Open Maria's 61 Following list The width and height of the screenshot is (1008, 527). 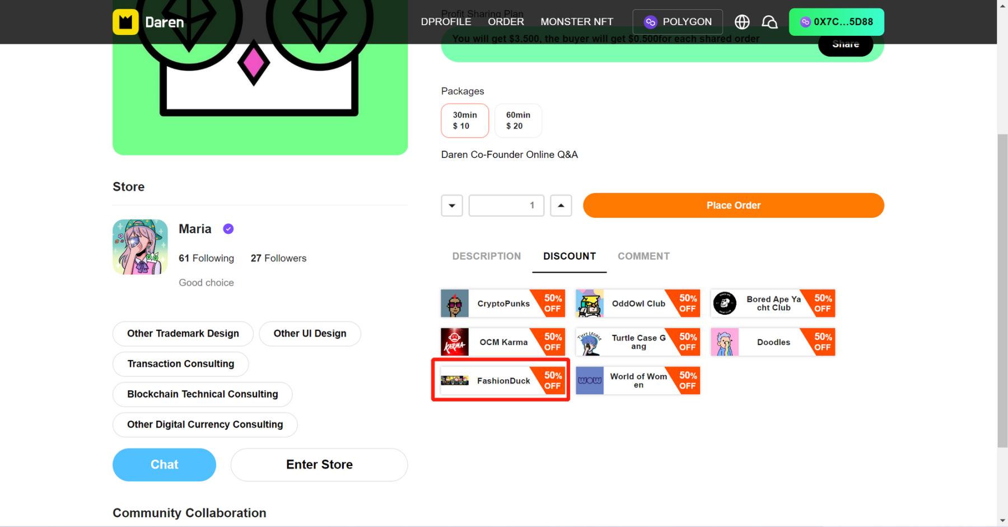pos(206,258)
